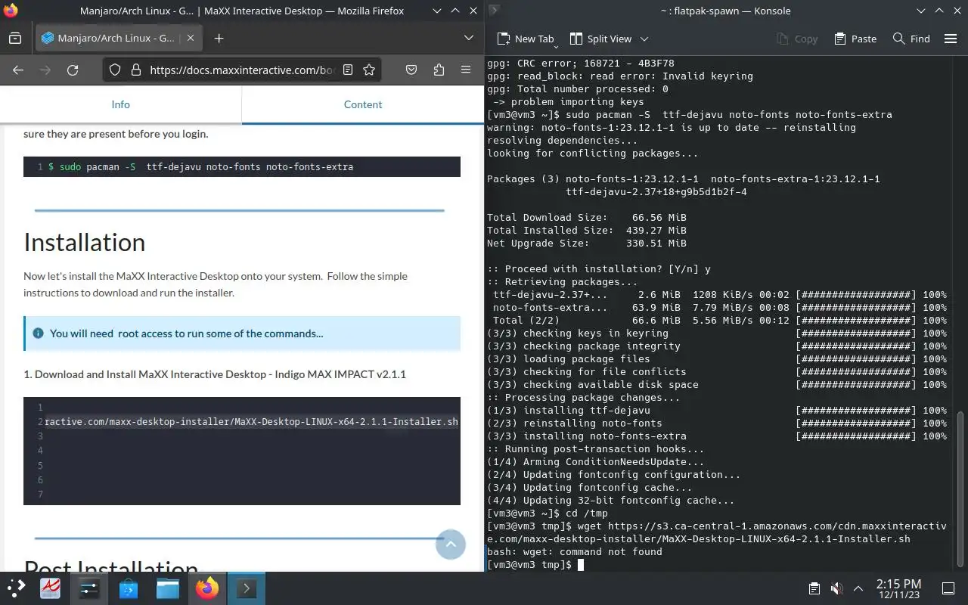This screenshot has height=605, width=968.
Task: Click the pacman command code block
Action: [x=242, y=166]
